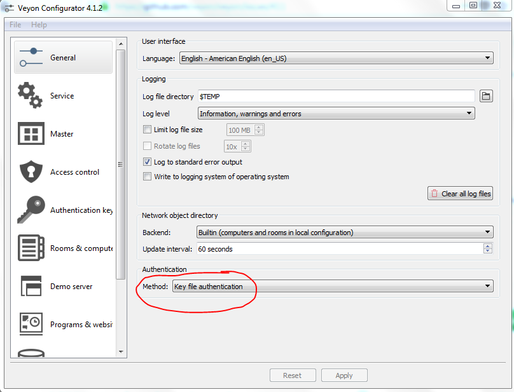Select the Authentication keys page
This screenshot has height=392, width=514.
[x=62, y=210]
